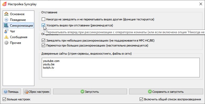Click the Syncplay logo in the title bar
The height and width of the screenshot is (104, 205).
pyautogui.click(x=4, y=4)
